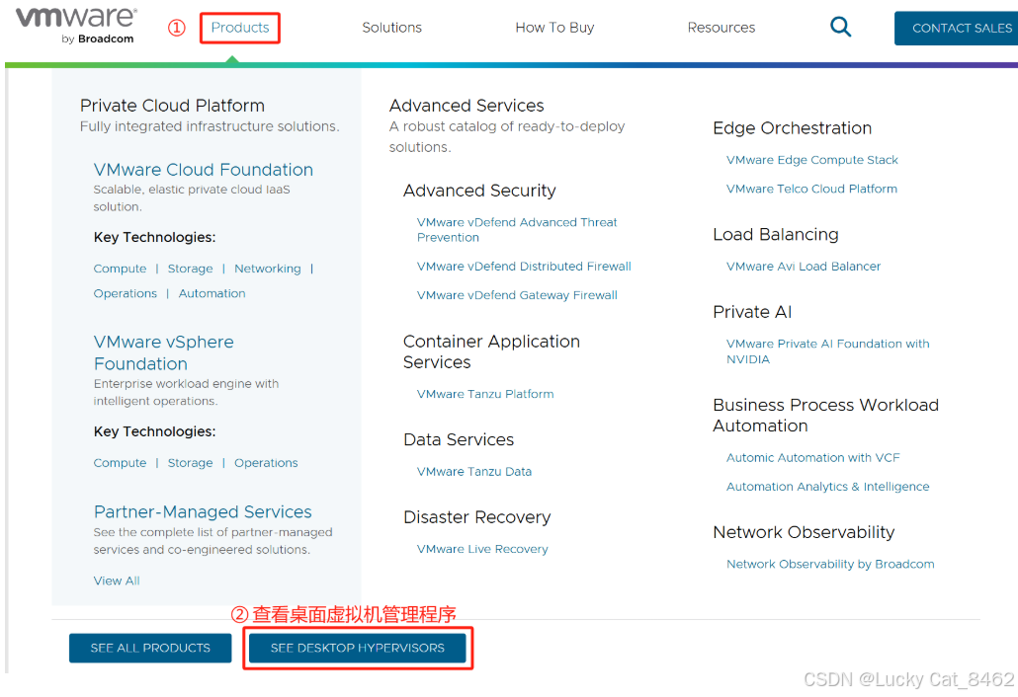Open VMware vSphere Foundation link
Viewport: 1018px width, 697px height.
pyautogui.click(x=164, y=352)
